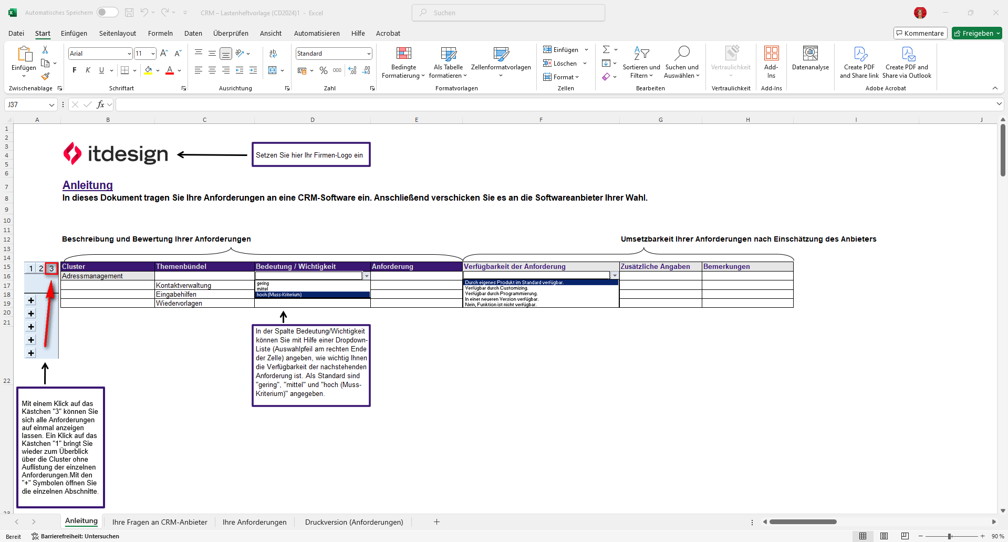
Task: Click the Freigeben button
Action: [x=977, y=33]
